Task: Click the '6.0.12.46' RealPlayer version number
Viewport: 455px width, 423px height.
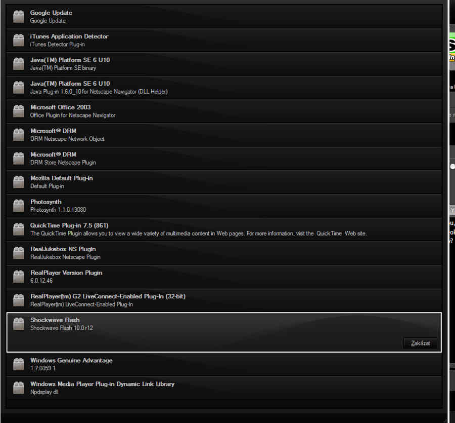Action: coord(41,281)
